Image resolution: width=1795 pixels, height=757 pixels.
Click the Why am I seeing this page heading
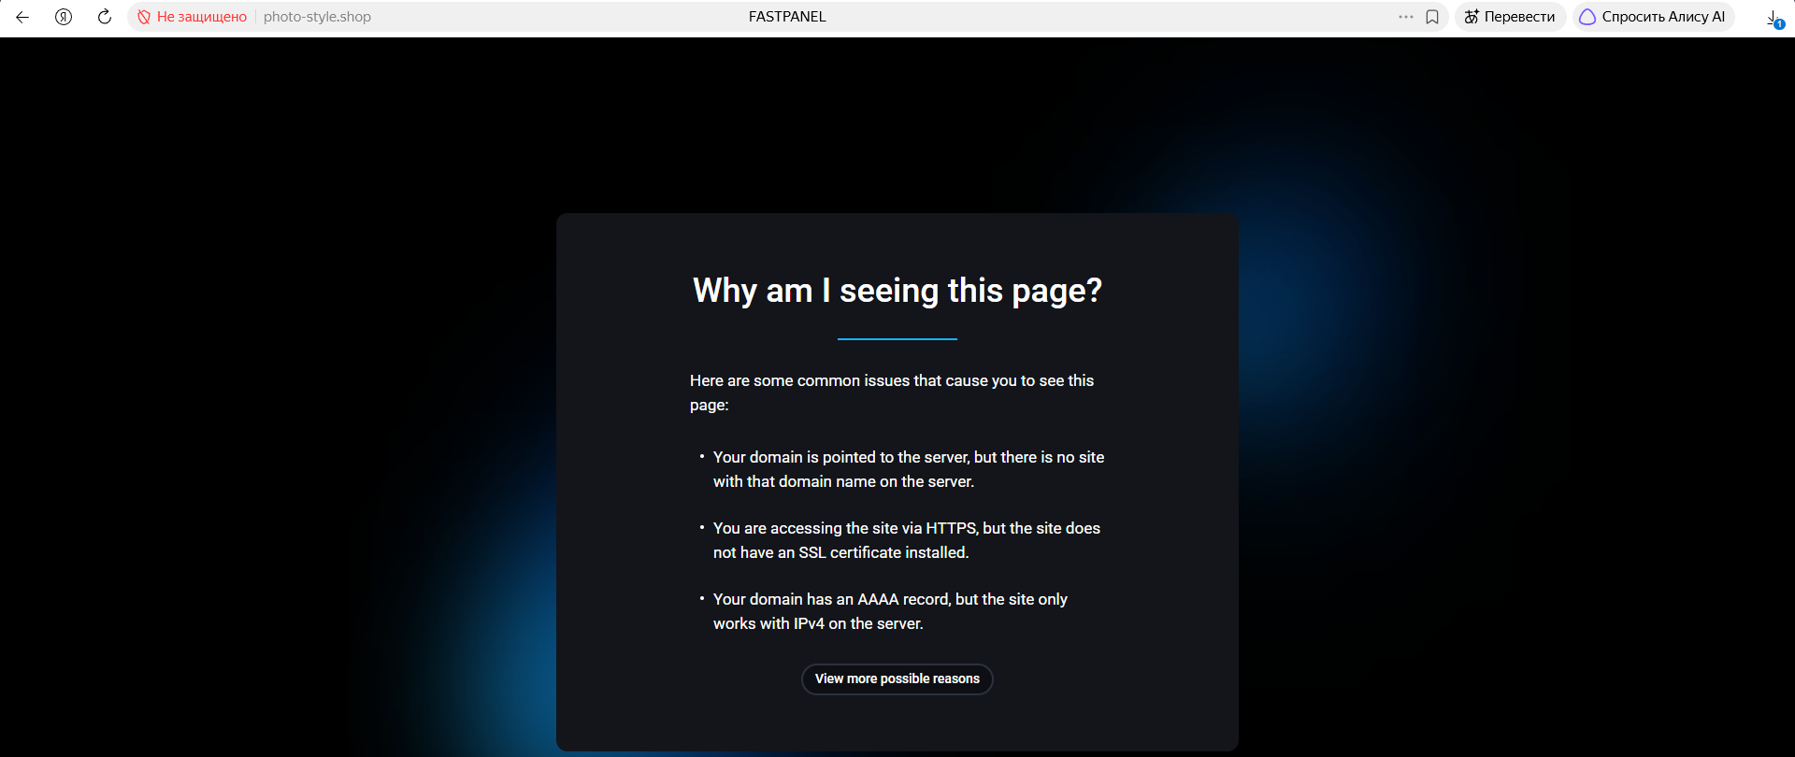click(x=897, y=291)
